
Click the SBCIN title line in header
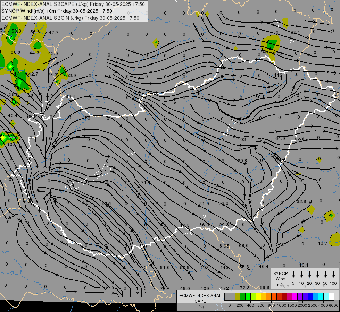tap(70, 18)
